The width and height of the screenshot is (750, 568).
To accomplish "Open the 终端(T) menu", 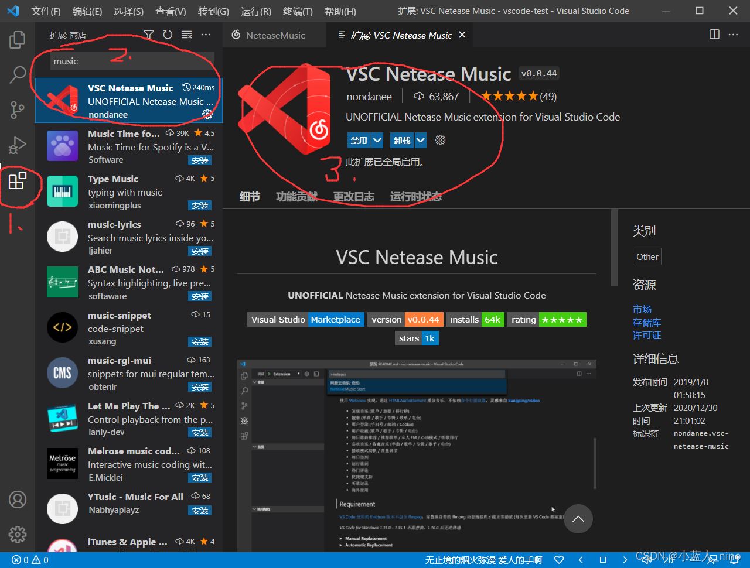I will [298, 11].
